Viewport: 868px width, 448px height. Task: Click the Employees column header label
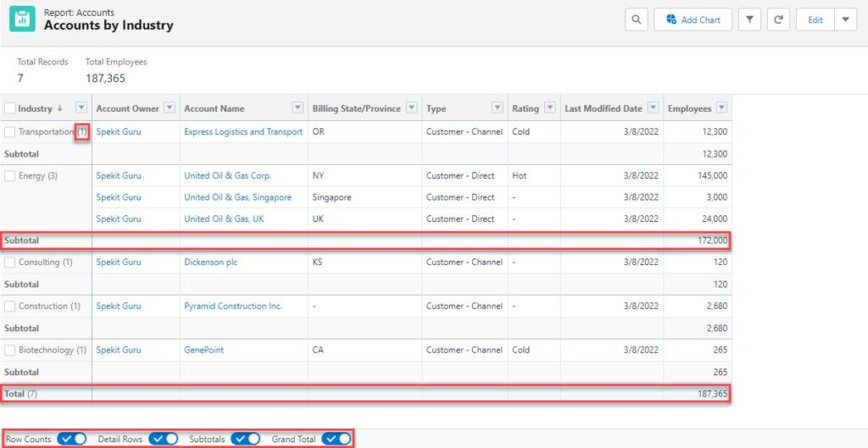(689, 108)
